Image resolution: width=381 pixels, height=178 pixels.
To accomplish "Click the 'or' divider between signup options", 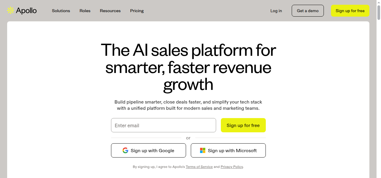I will [x=188, y=138].
